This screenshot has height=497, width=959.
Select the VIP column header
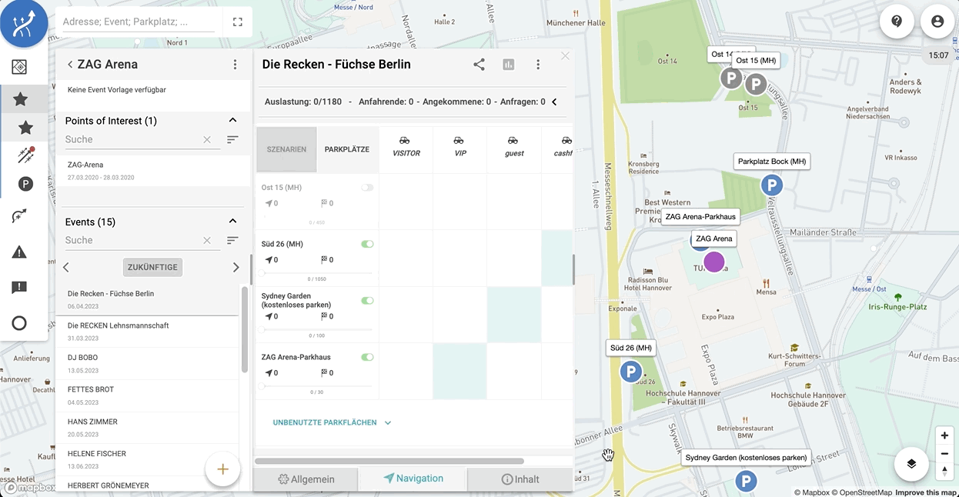(x=459, y=147)
